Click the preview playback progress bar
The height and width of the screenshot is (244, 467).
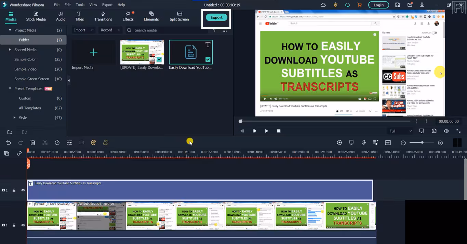[x=325, y=121]
